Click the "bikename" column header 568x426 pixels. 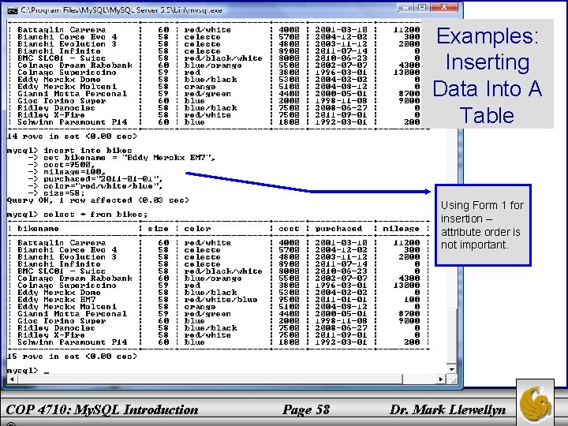coord(38,229)
